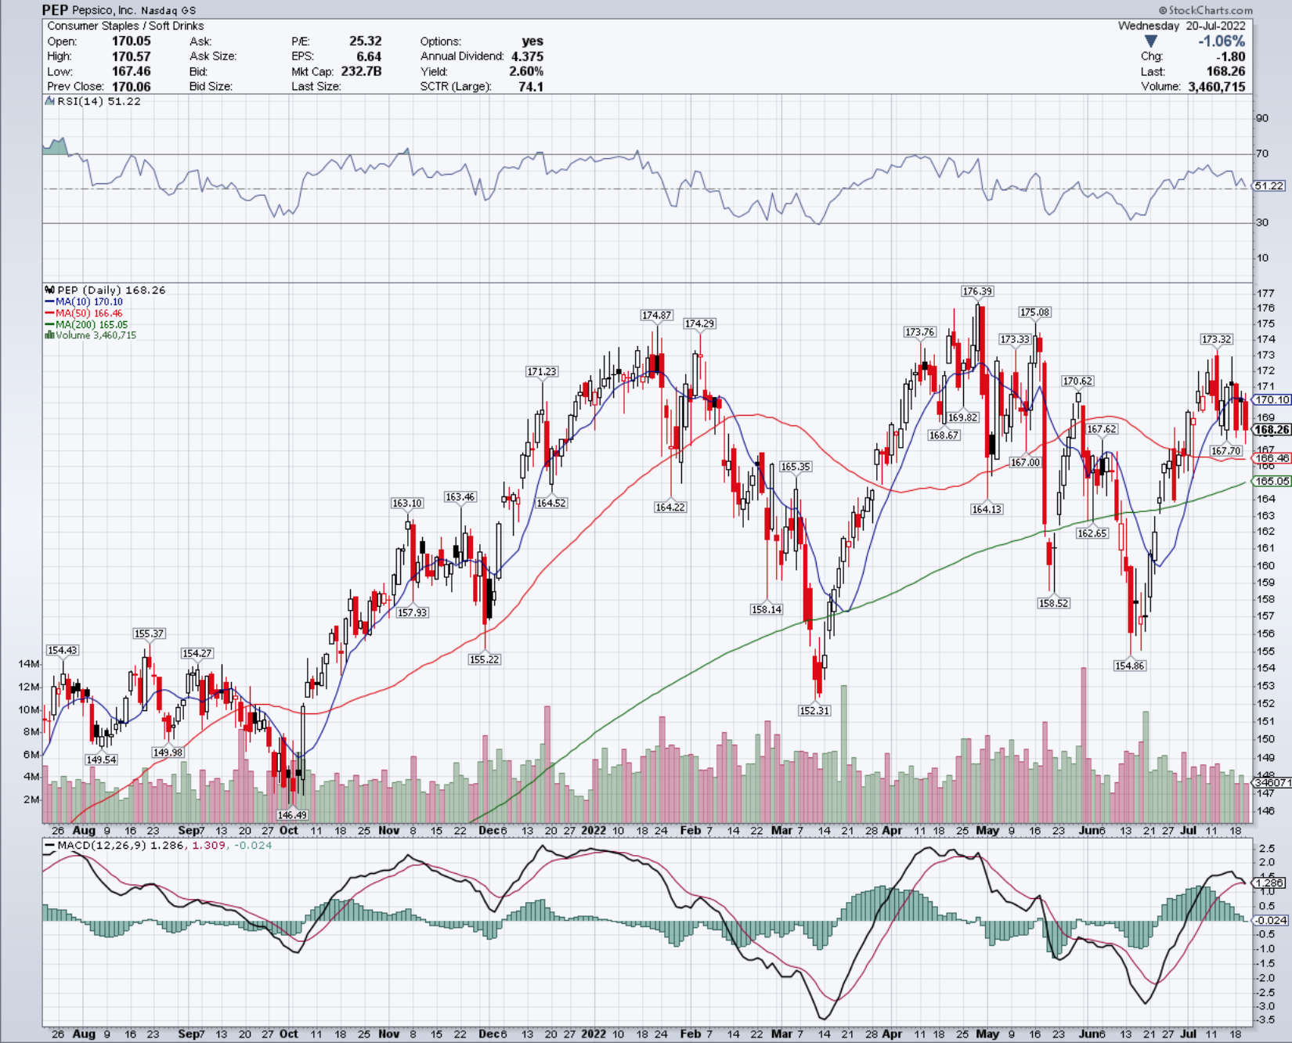This screenshot has width=1292, height=1043.
Task: Click the 171.23 December price label
Action: (542, 372)
